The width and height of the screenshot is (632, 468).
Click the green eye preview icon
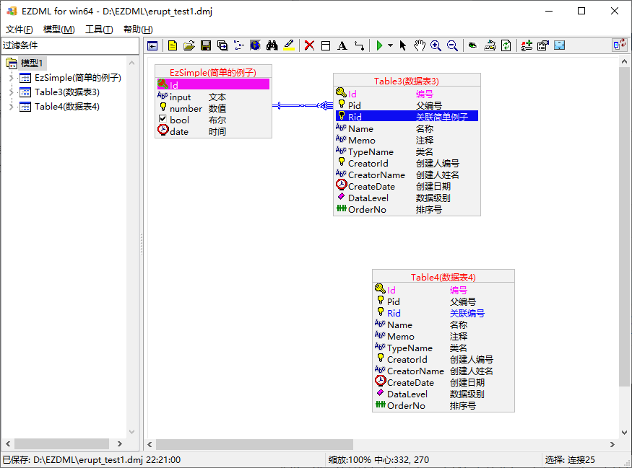pyautogui.click(x=472, y=45)
